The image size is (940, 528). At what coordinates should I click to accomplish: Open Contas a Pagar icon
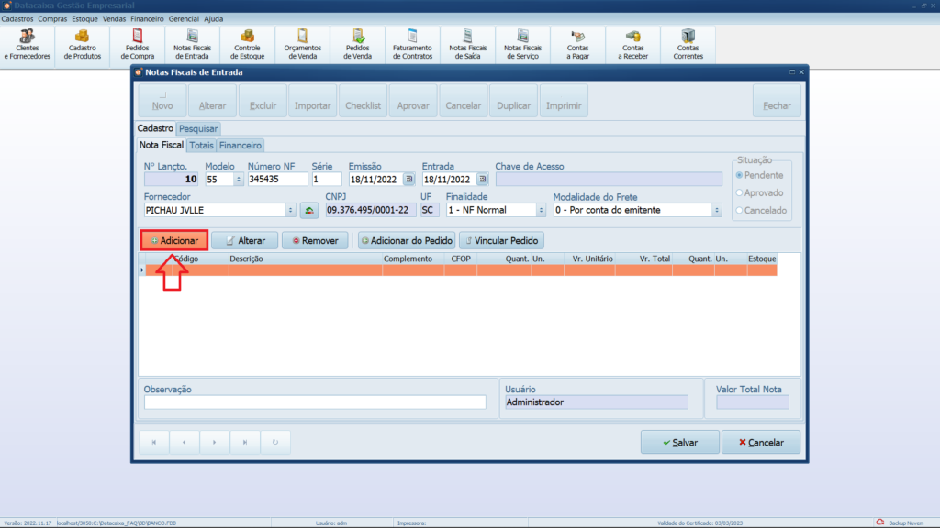tap(578, 44)
